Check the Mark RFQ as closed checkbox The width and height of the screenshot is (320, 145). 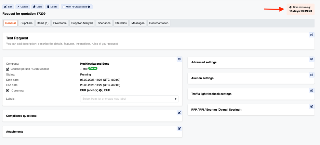[x=64, y=7]
